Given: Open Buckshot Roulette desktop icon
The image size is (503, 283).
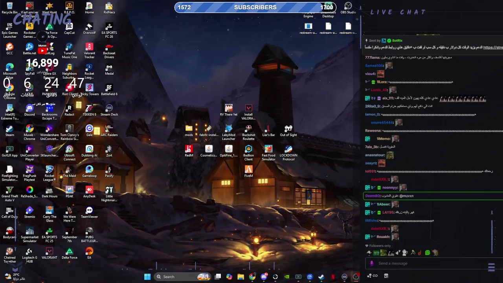Looking at the screenshot, I should tap(248, 132).
